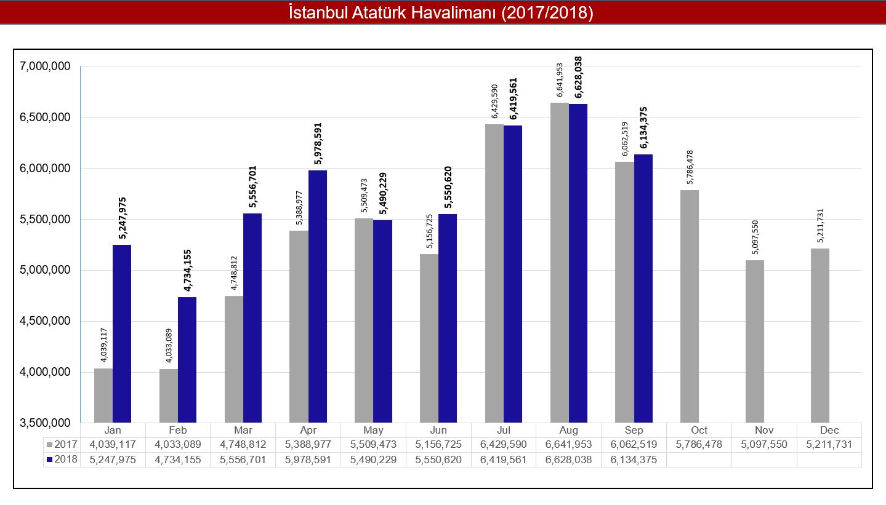The image size is (886, 505).
Task: Select the Feb month header
Action: click(178, 430)
